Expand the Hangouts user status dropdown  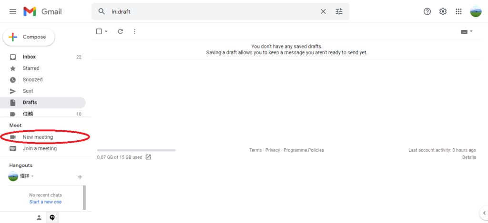(32, 176)
